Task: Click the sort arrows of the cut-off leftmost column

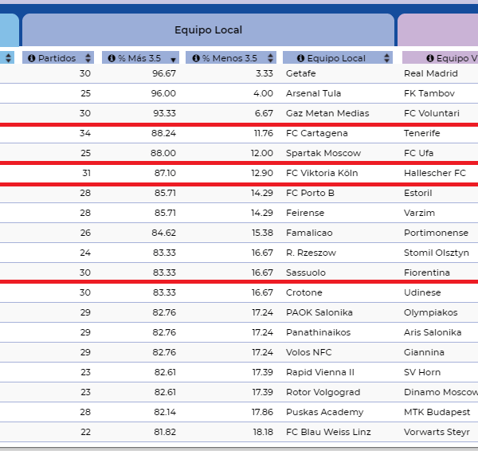Action: (8, 58)
